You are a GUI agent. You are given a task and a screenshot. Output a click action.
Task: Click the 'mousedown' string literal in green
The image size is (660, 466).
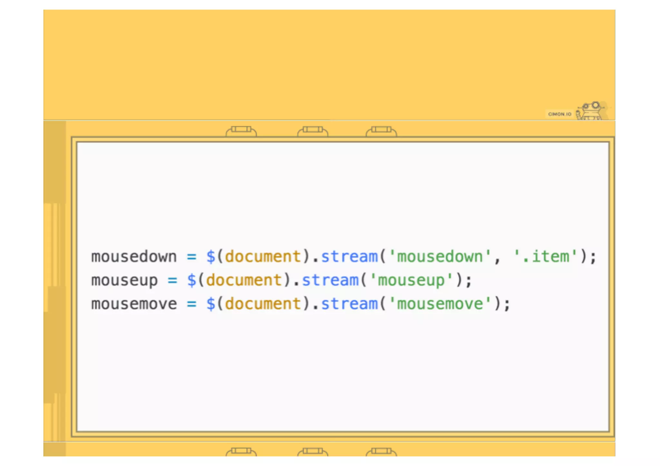(x=440, y=257)
